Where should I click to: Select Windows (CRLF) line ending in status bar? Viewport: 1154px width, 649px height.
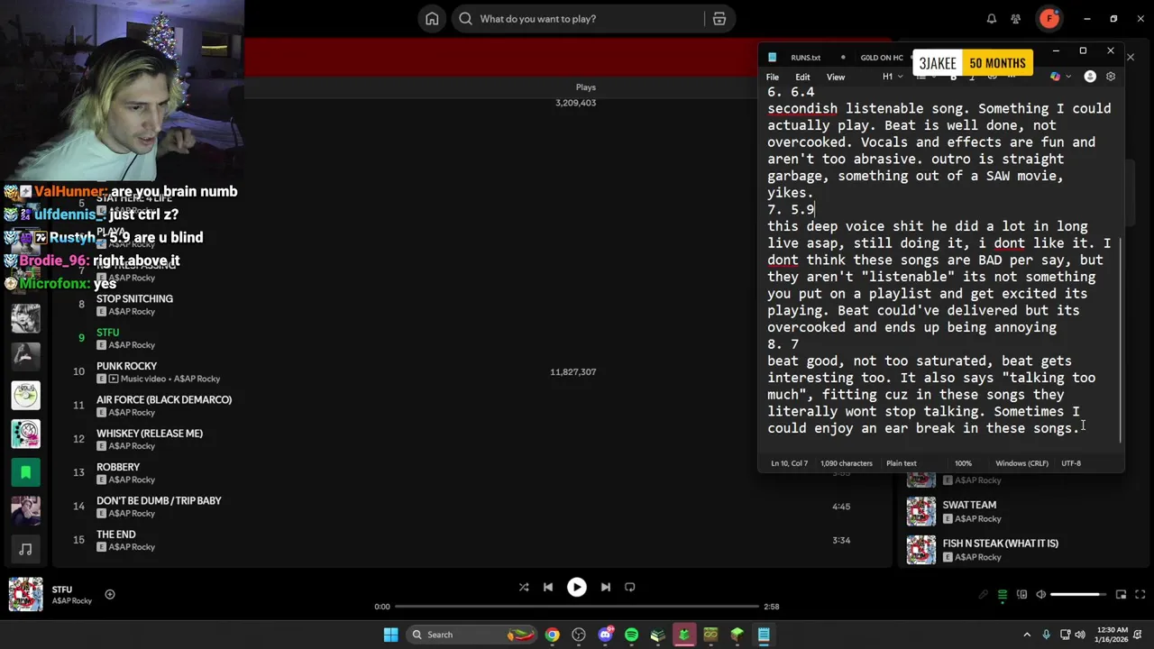click(1021, 463)
